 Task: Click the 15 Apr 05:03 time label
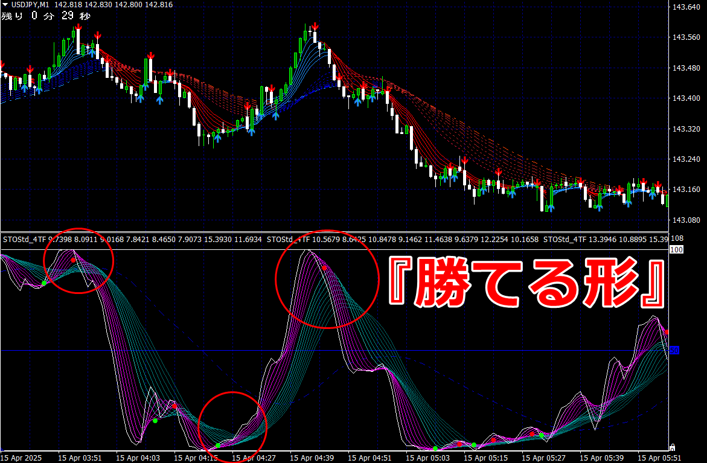tap(427, 458)
